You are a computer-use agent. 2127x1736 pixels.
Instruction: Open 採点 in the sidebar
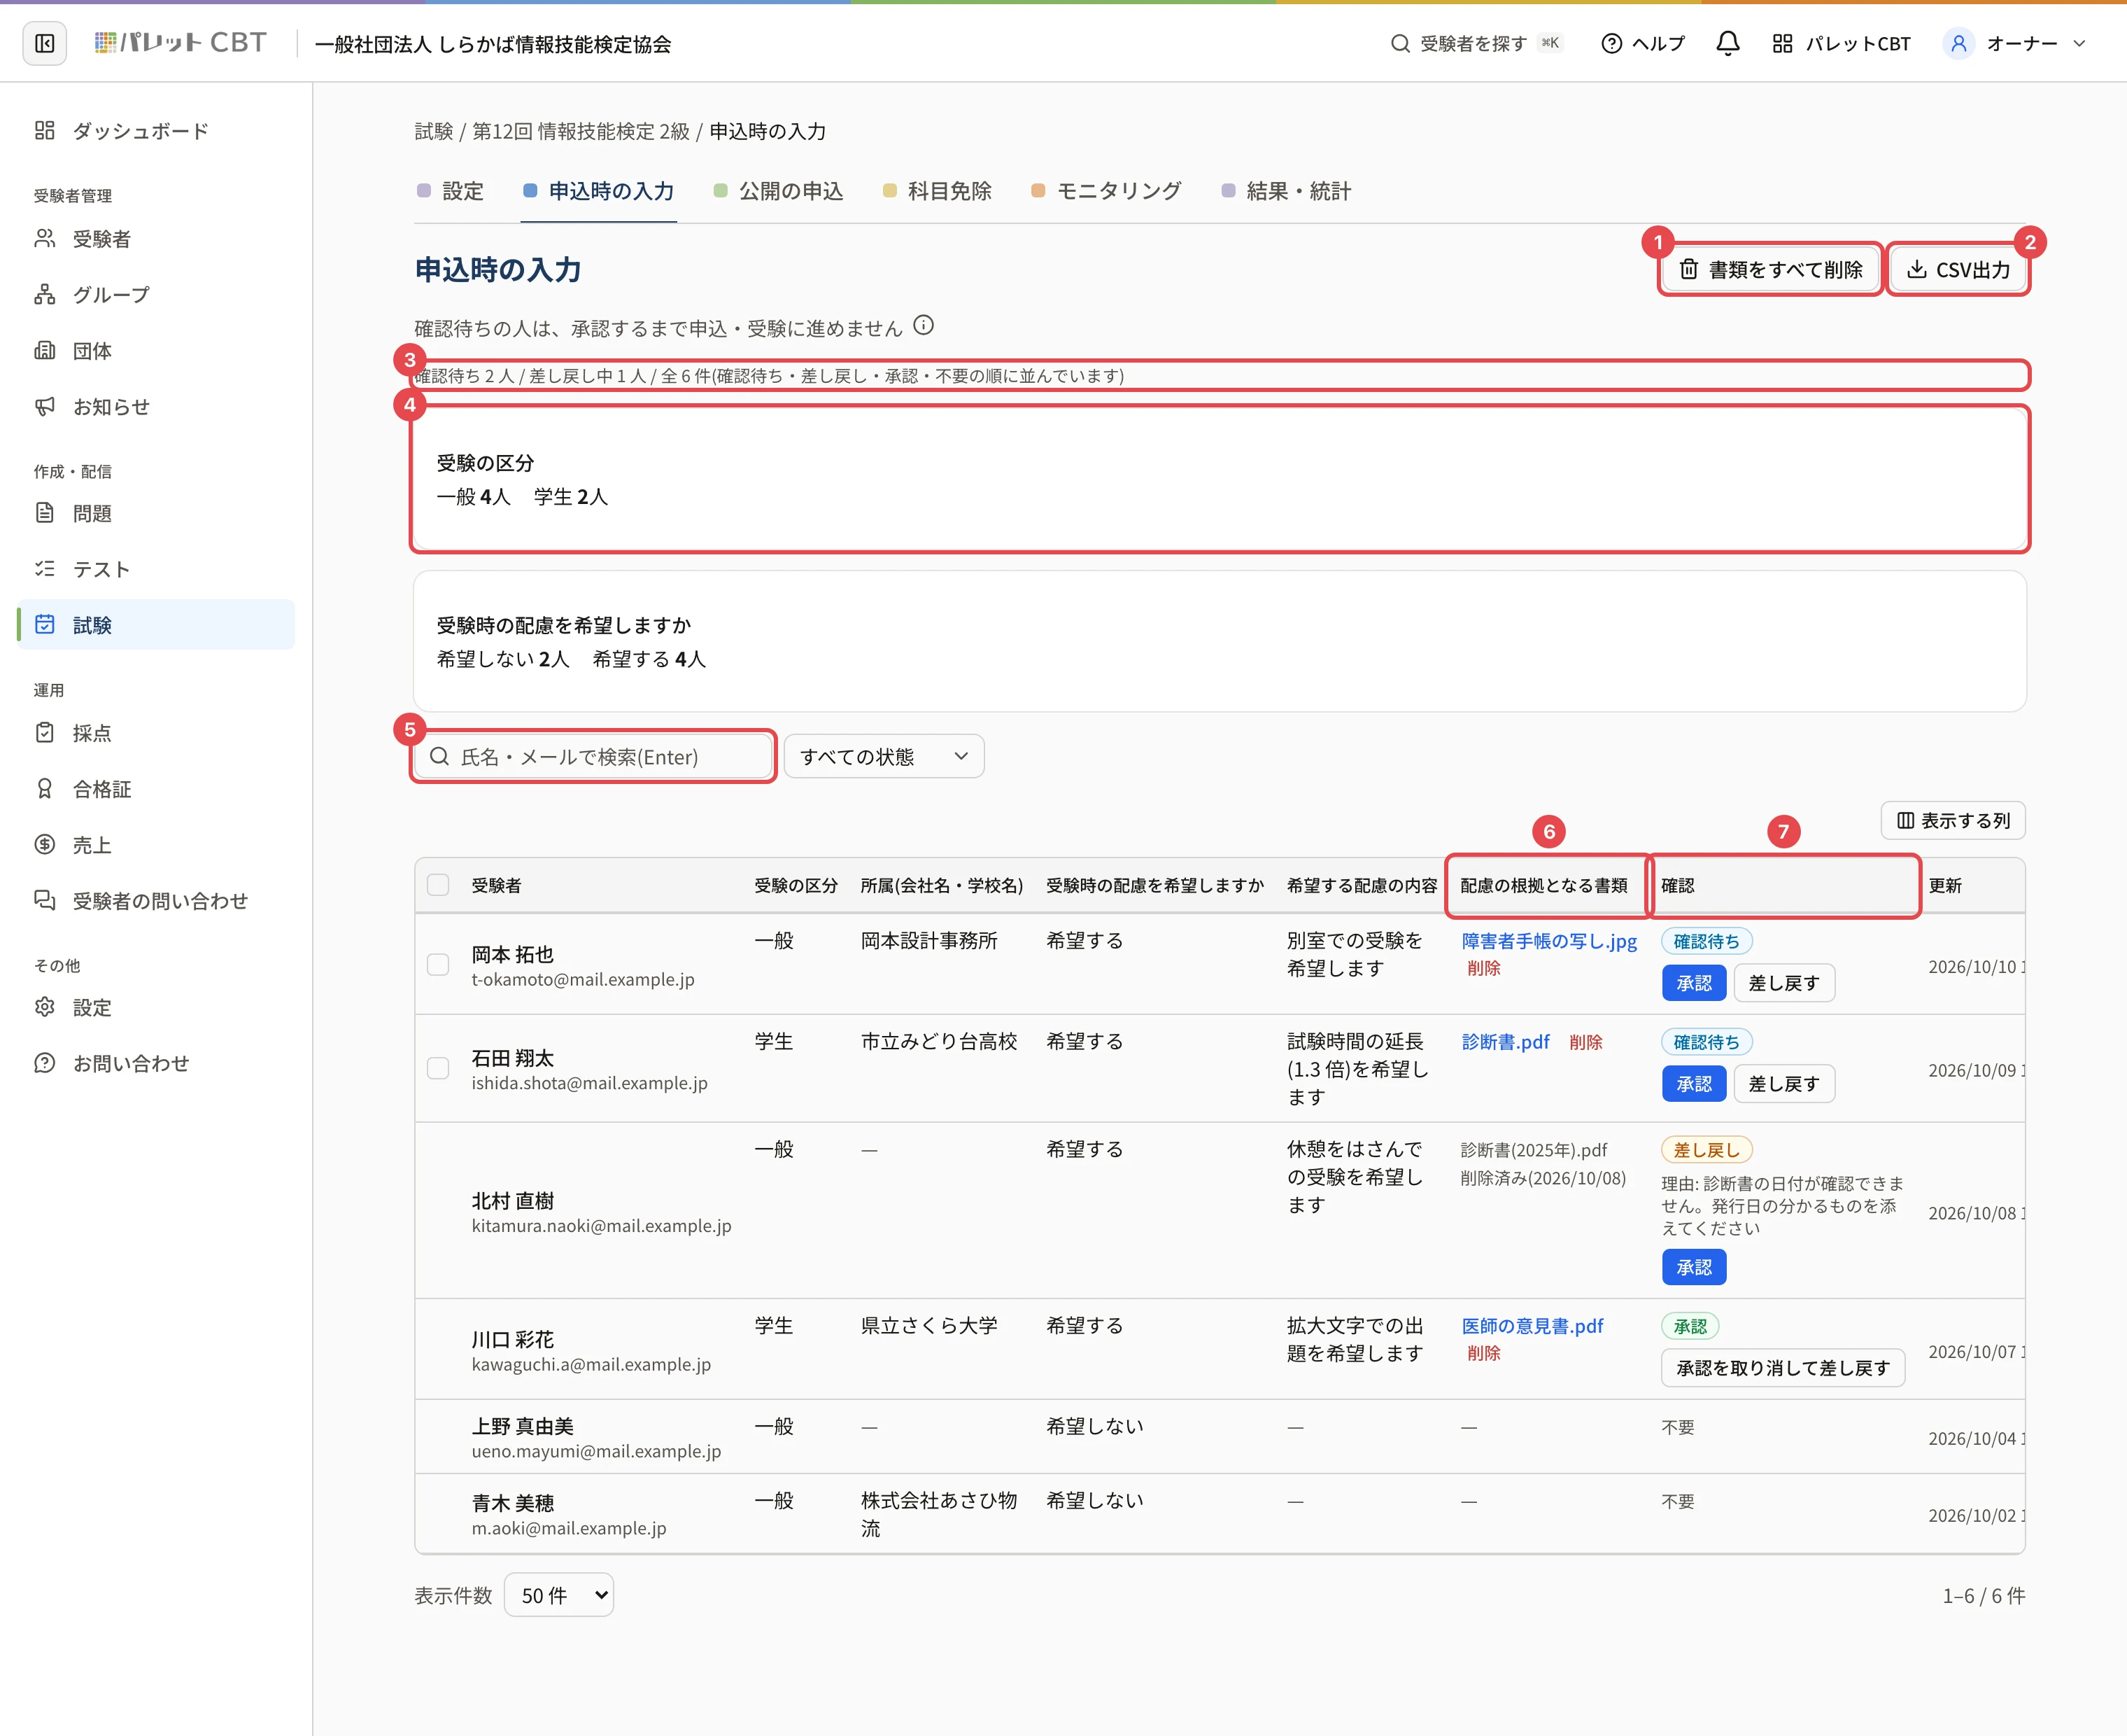156,733
